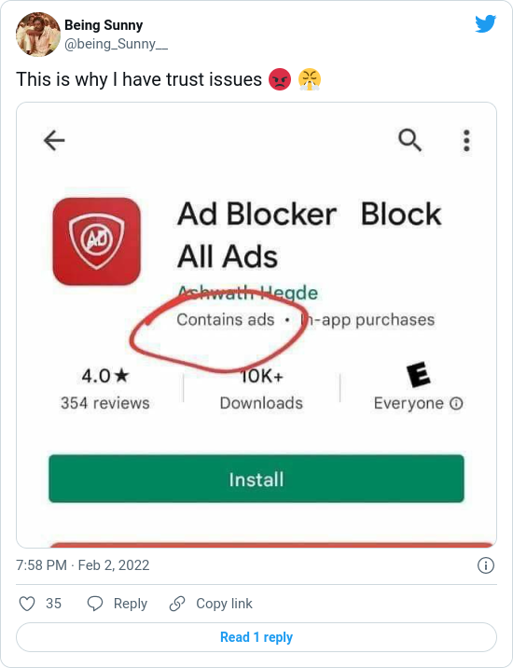Click the green Install button
This screenshot has height=668, width=513.
coord(256,479)
